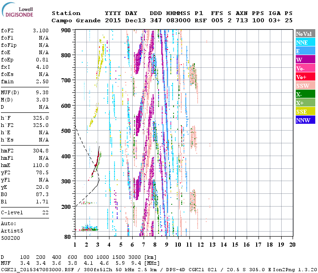Click the MUF(D) value 9.38
Viewport: 318px width, 273px height.
coord(42,92)
